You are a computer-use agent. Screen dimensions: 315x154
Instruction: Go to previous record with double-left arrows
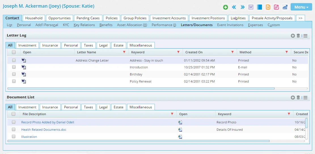[234, 7]
